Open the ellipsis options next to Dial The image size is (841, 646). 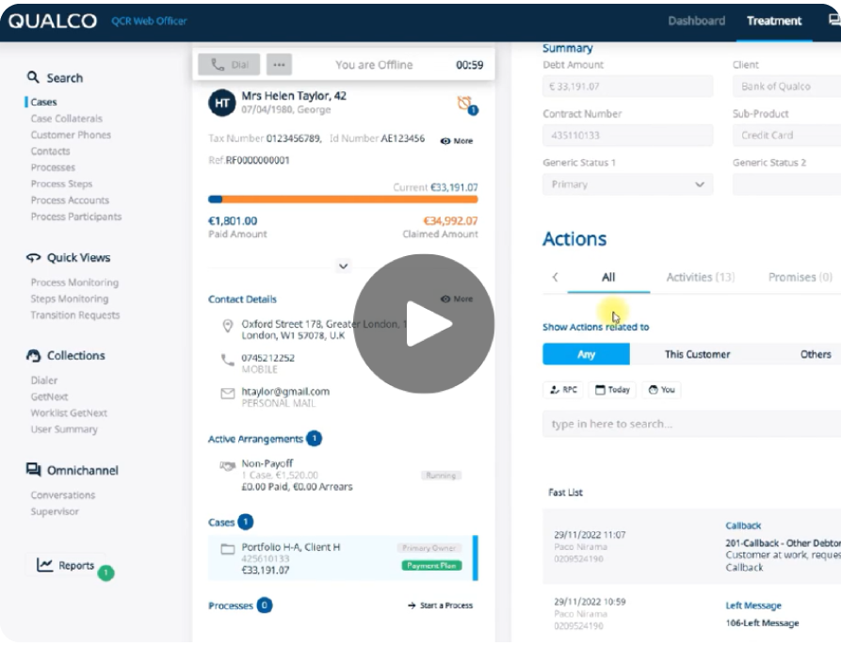coord(278,64)
